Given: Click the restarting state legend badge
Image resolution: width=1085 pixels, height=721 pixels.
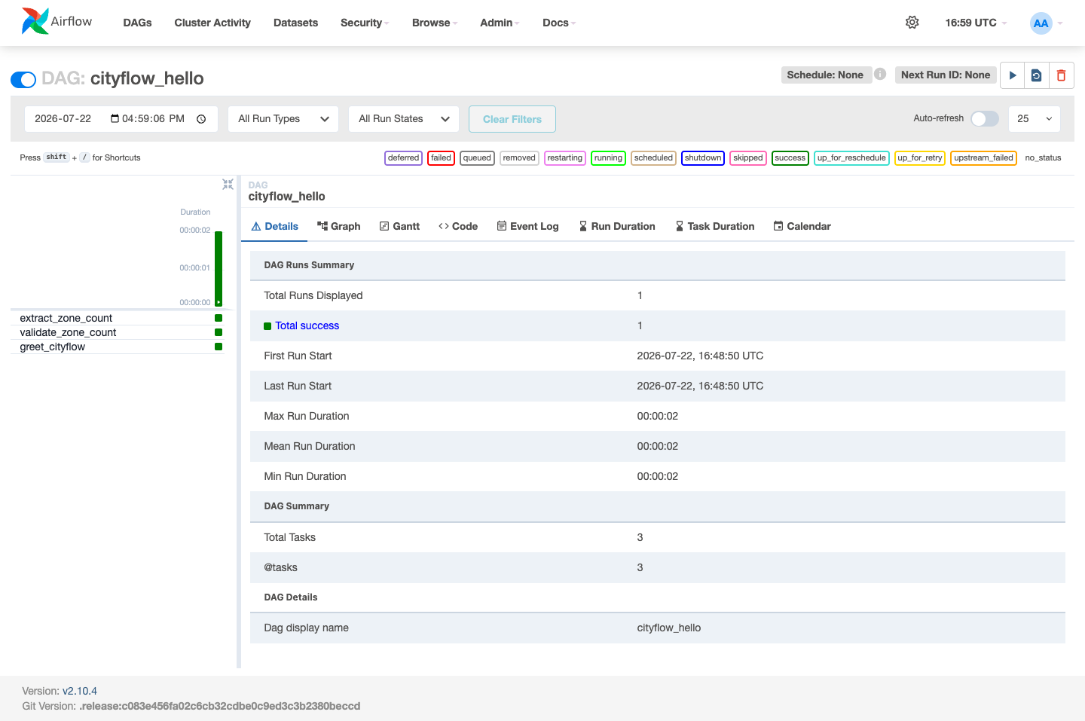Looking at the screenshot, I should [x=564, y=157].
